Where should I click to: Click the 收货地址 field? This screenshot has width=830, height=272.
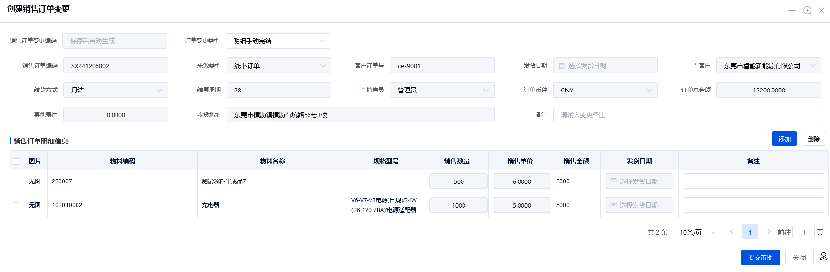pos(361,114)
